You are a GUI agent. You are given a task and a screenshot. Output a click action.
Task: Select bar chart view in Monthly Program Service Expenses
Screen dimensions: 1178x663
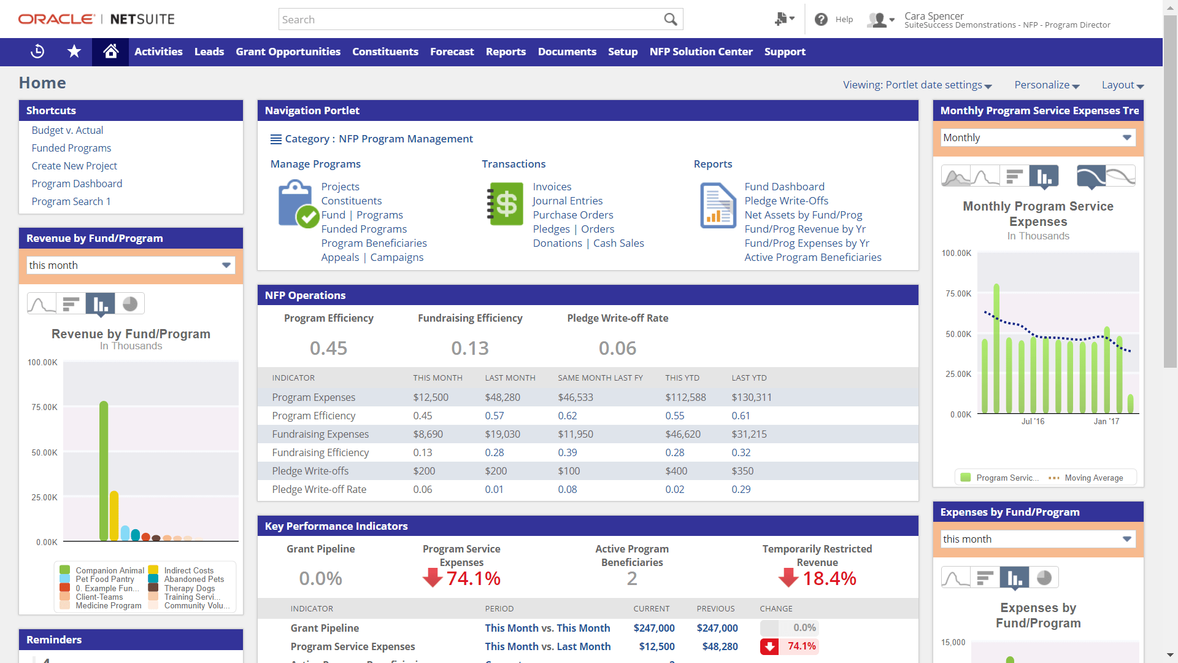click(x=1045, y=177)
